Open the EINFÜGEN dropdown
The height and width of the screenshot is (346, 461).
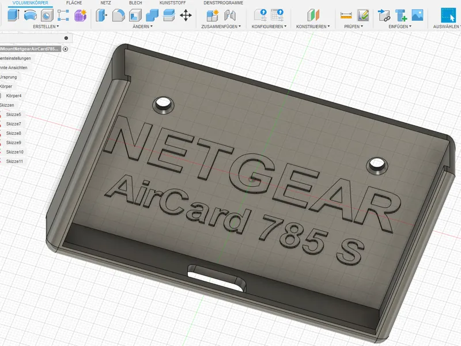(x=400, y=27)
